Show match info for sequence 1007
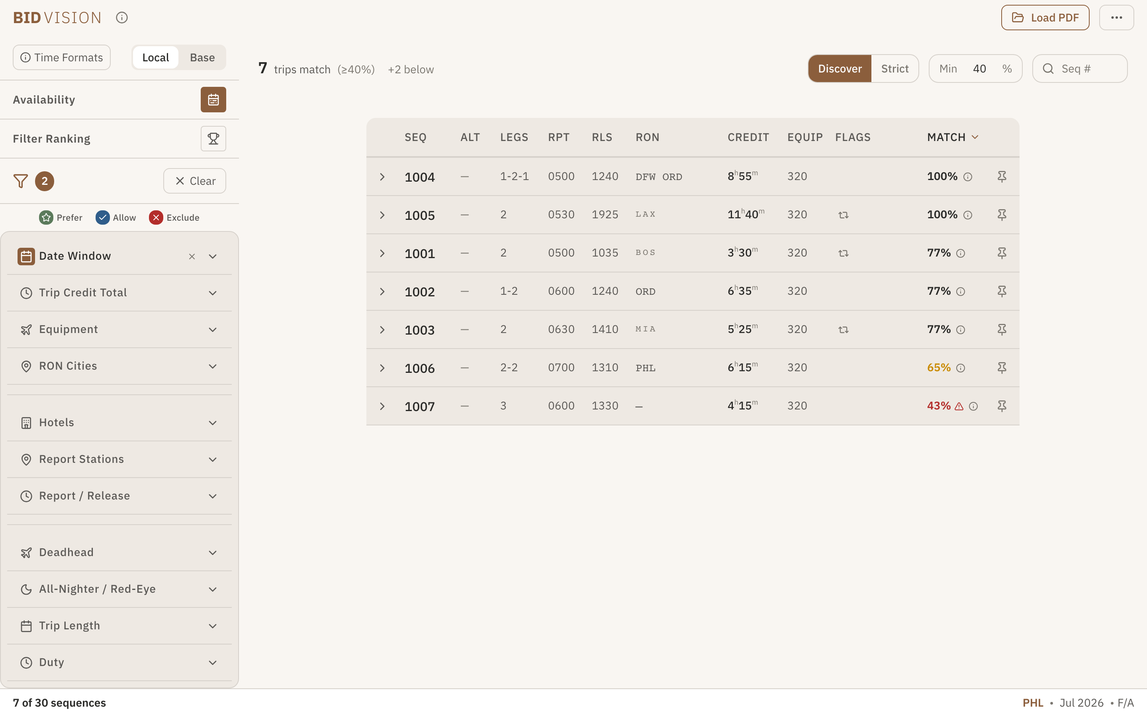The image size is (1147, 717). 973,406
